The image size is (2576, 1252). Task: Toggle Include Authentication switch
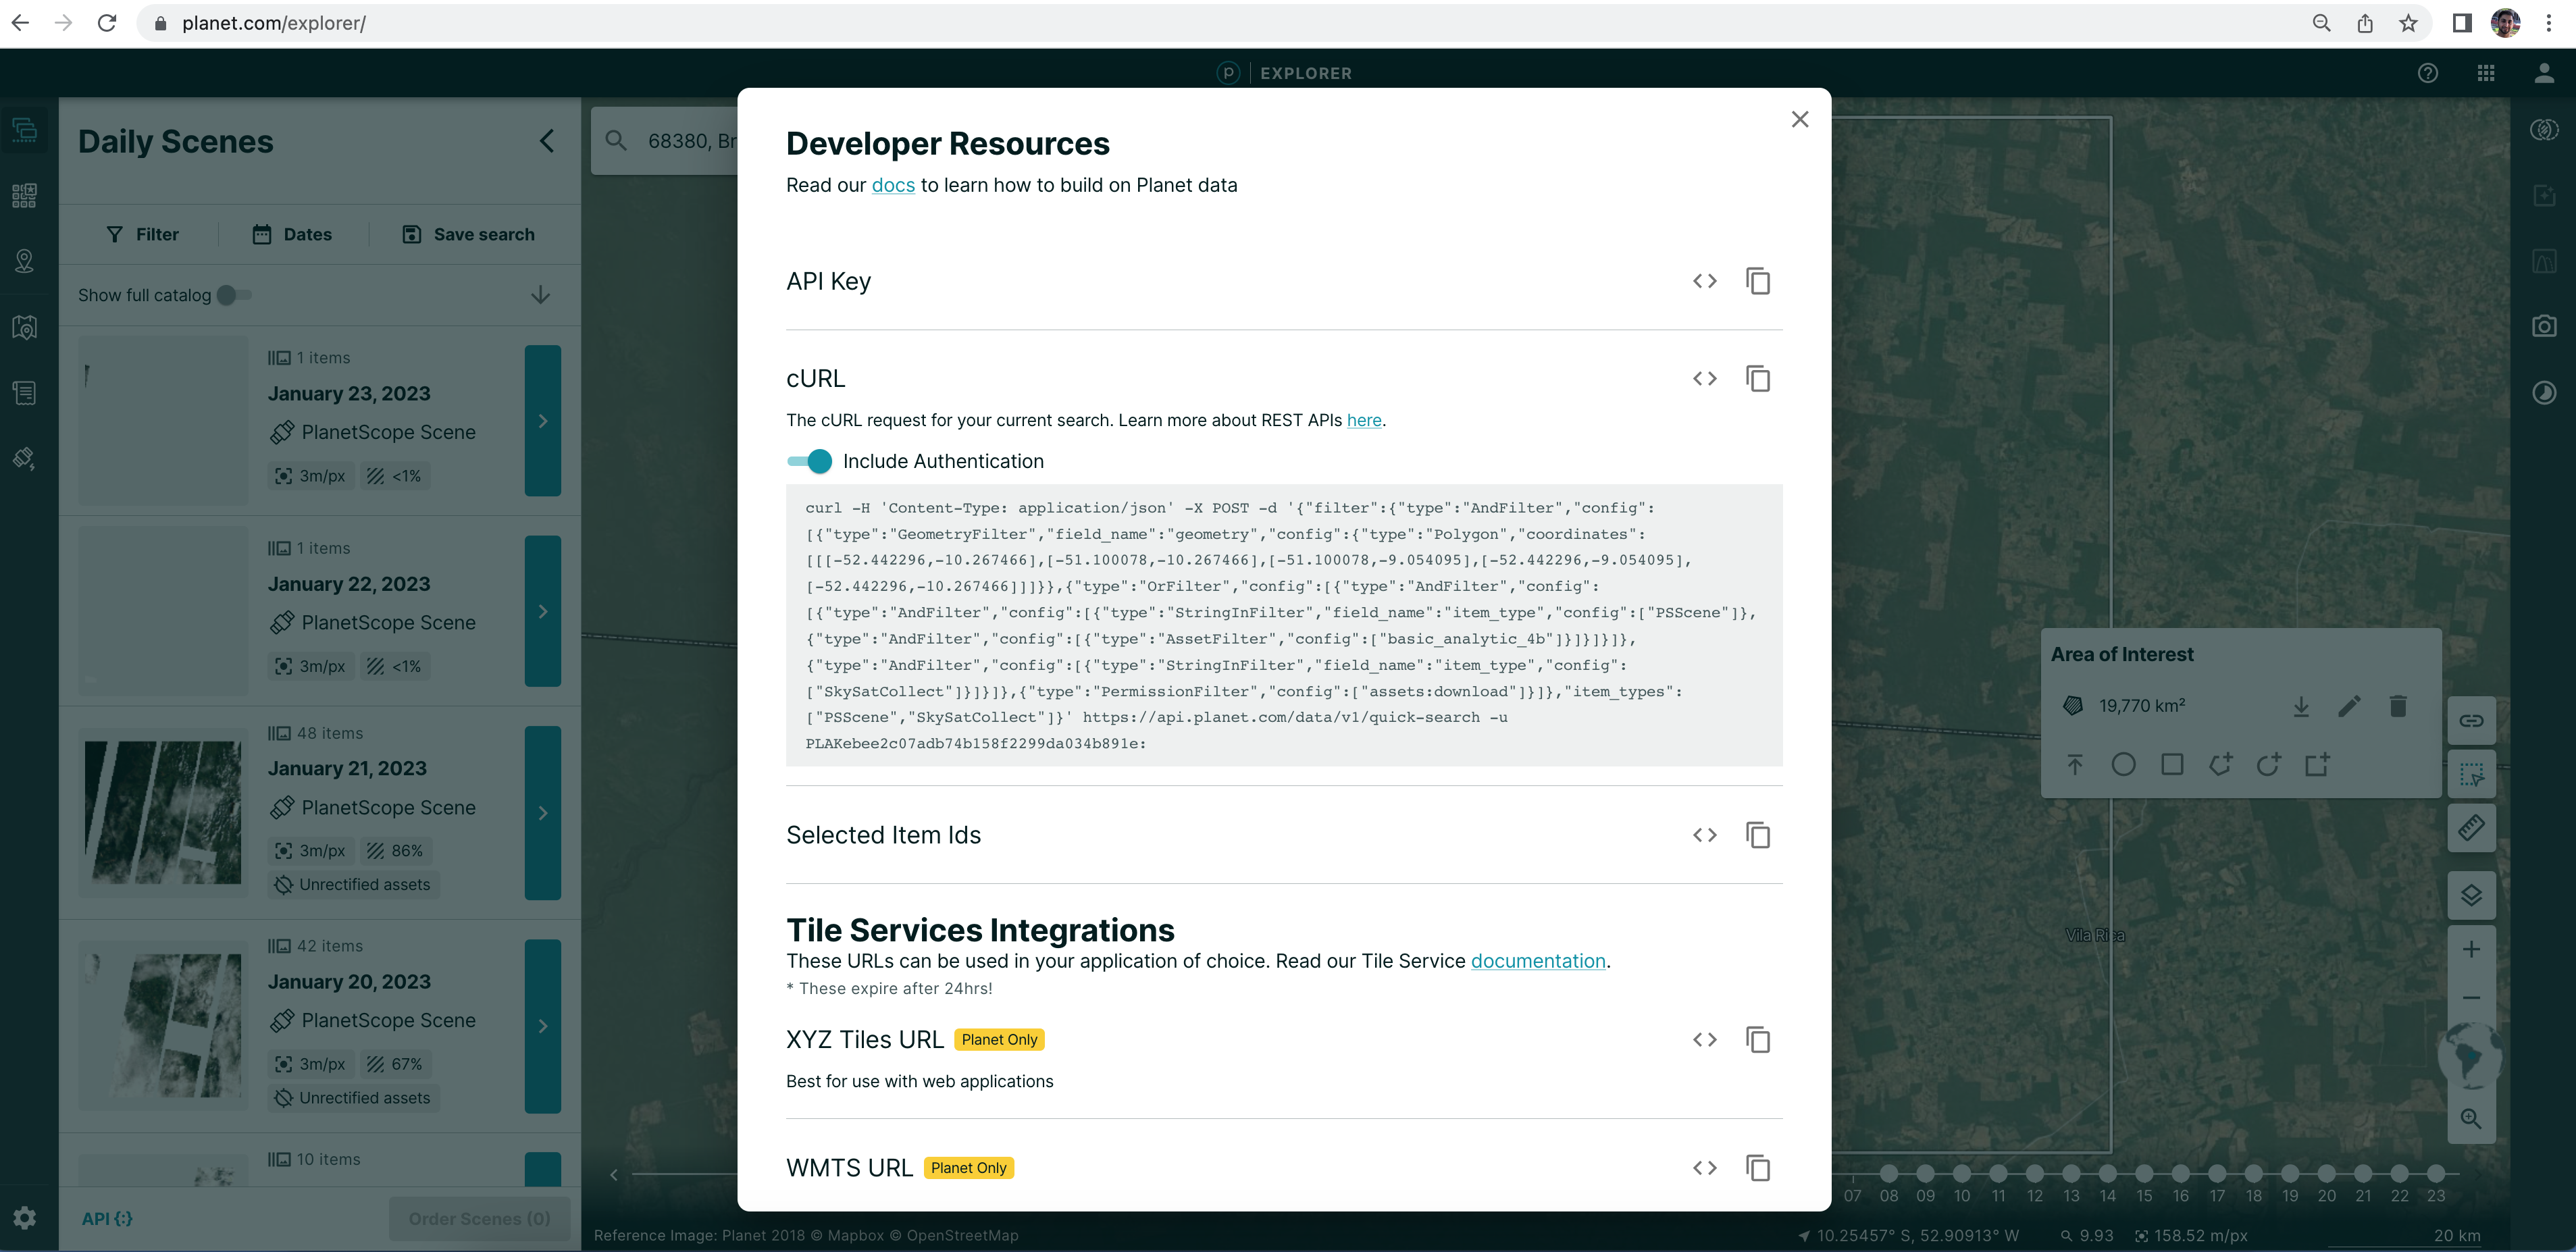tap(809, 461)
